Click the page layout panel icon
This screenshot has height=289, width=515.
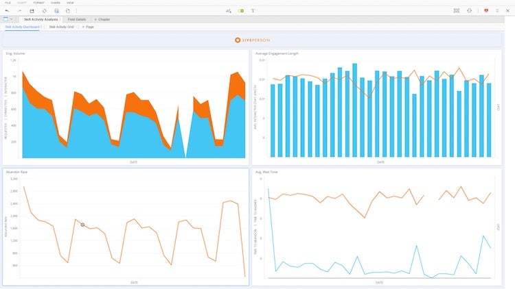tap(5, 19)
